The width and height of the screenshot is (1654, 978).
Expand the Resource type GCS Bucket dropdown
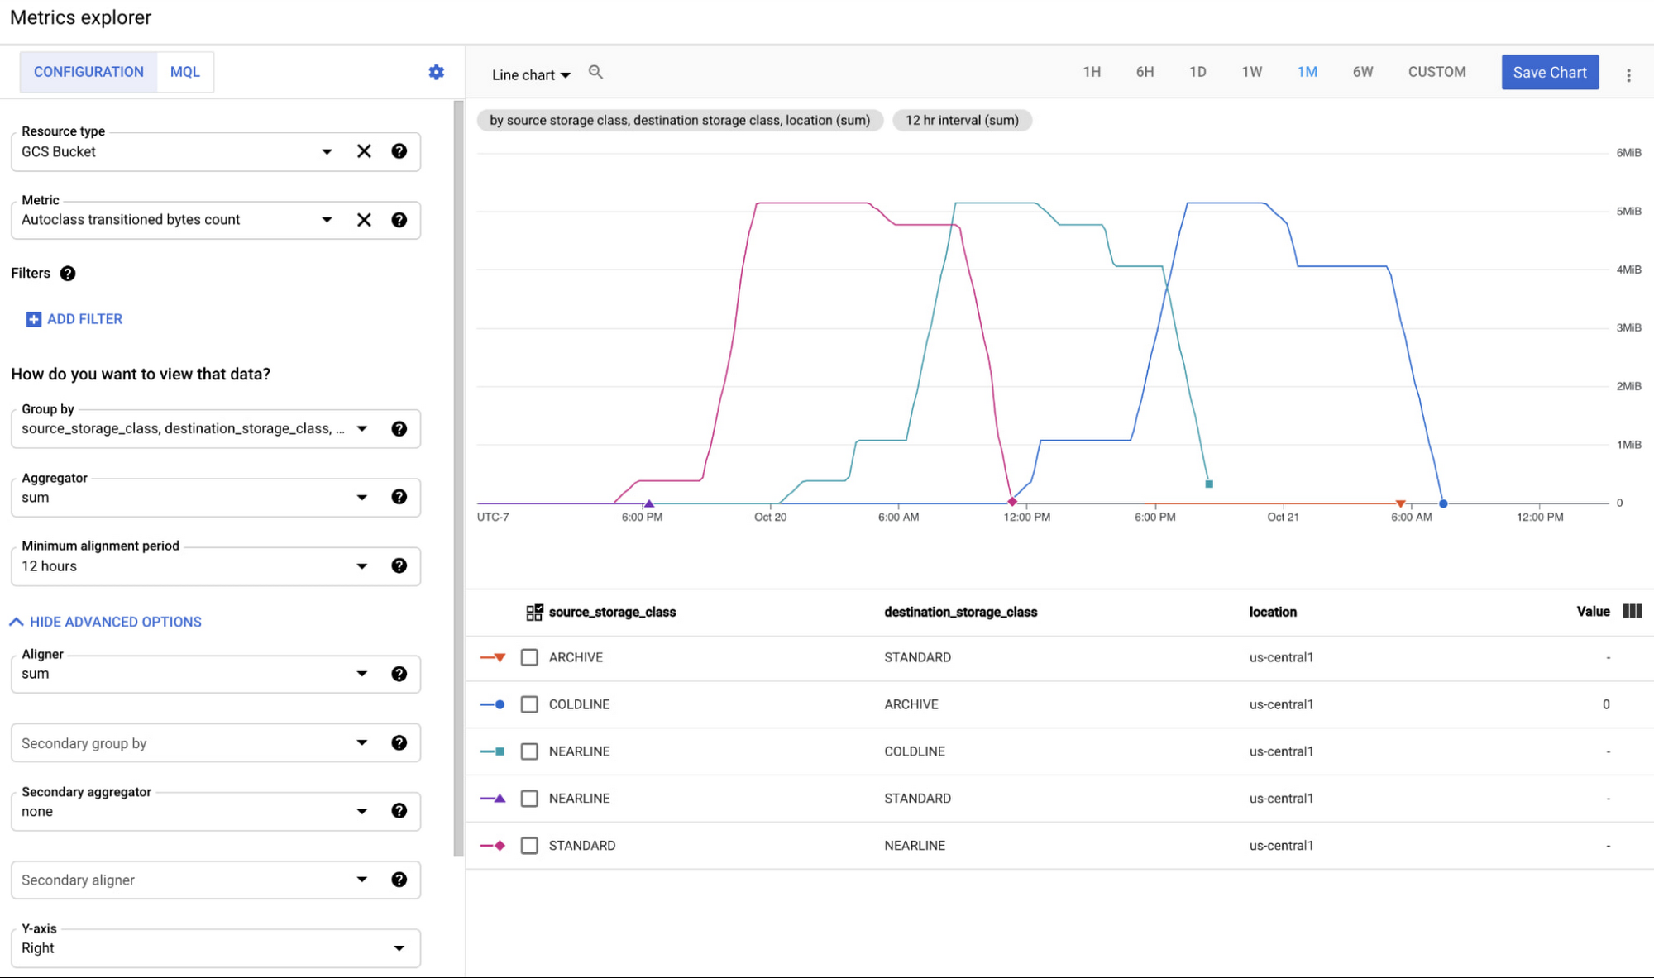327,152
